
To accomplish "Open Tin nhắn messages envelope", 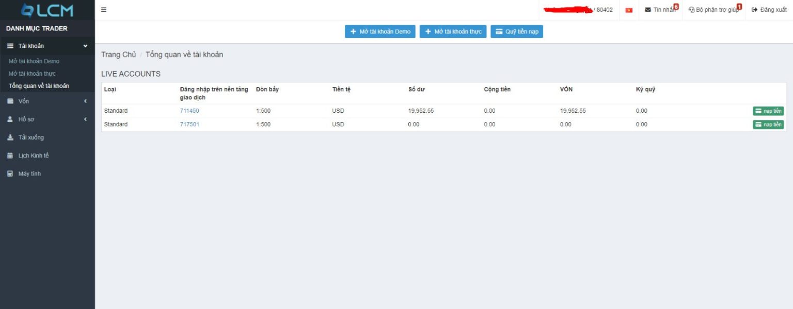I will (661, 10).
